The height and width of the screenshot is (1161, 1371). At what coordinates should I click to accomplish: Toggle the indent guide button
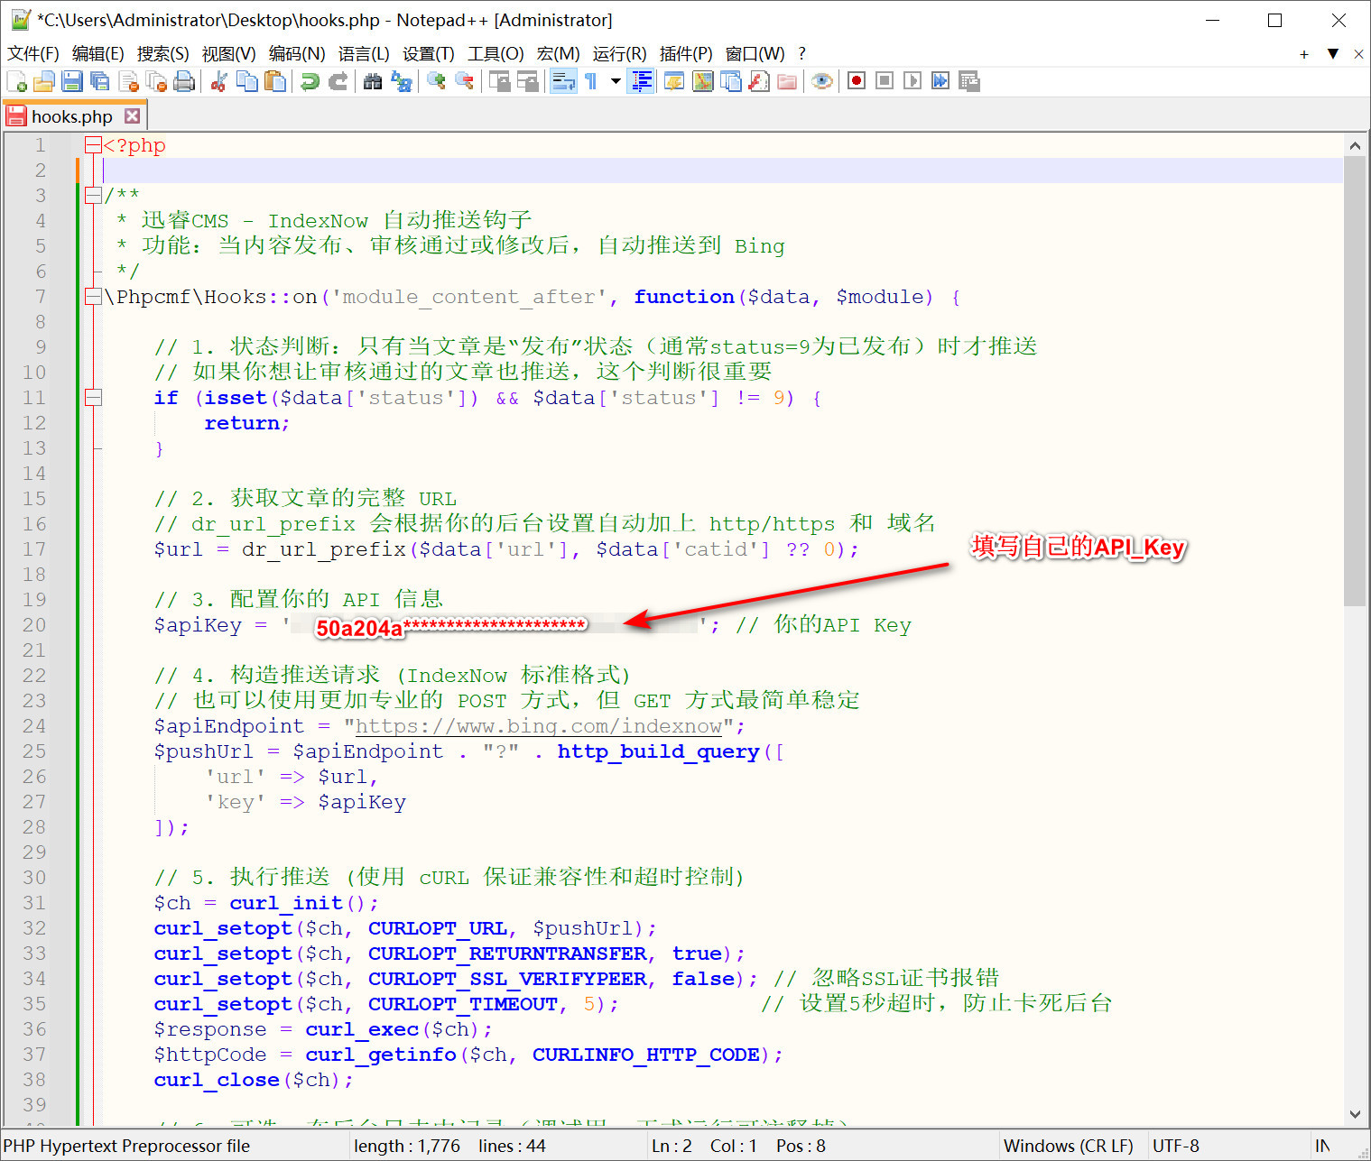642,81
